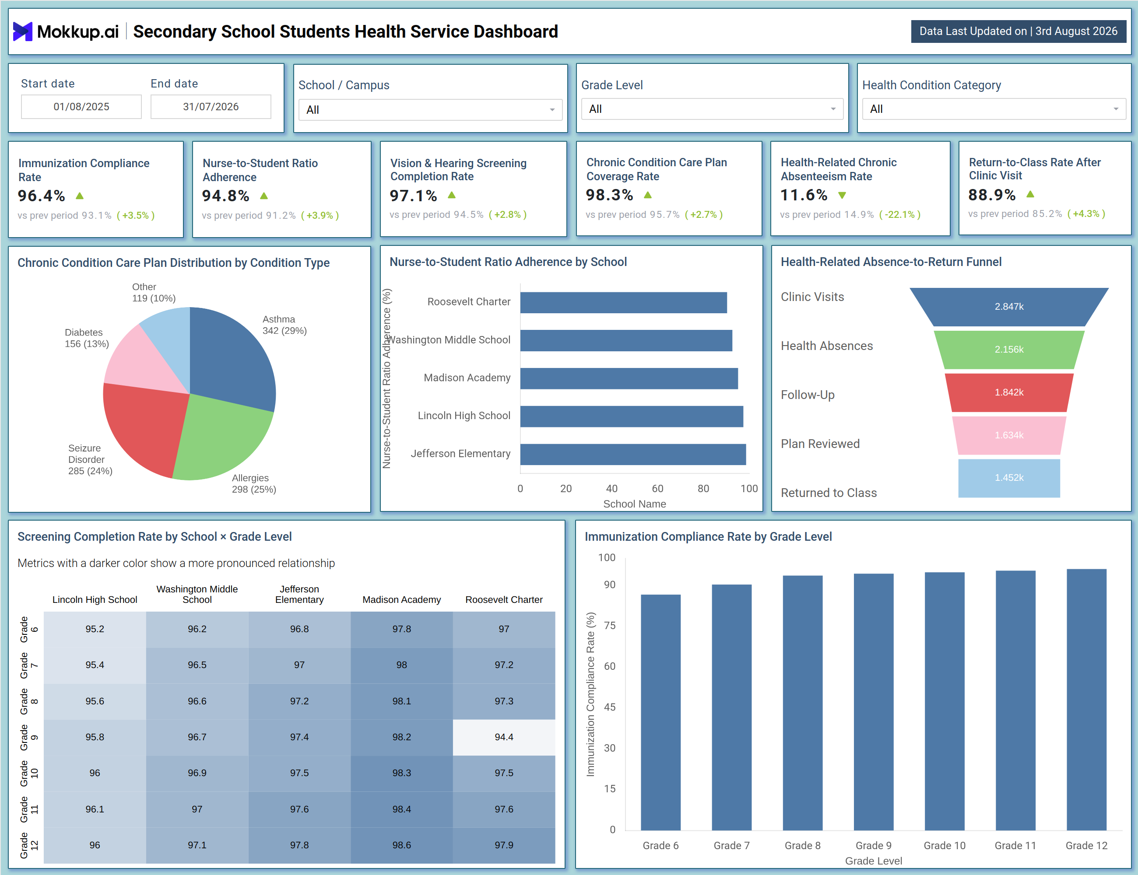Click the Grade 11 immunization bar

pyautogui.click(x=1015, y=700)
